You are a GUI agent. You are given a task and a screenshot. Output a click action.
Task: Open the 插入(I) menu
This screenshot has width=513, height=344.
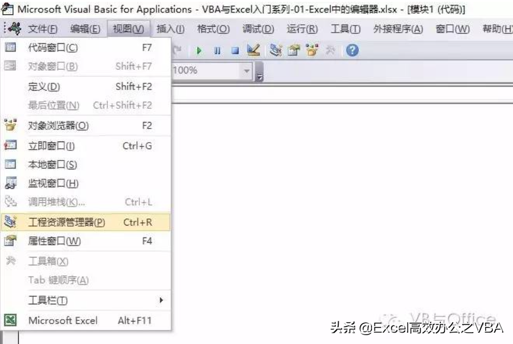(x=171, y=29)
